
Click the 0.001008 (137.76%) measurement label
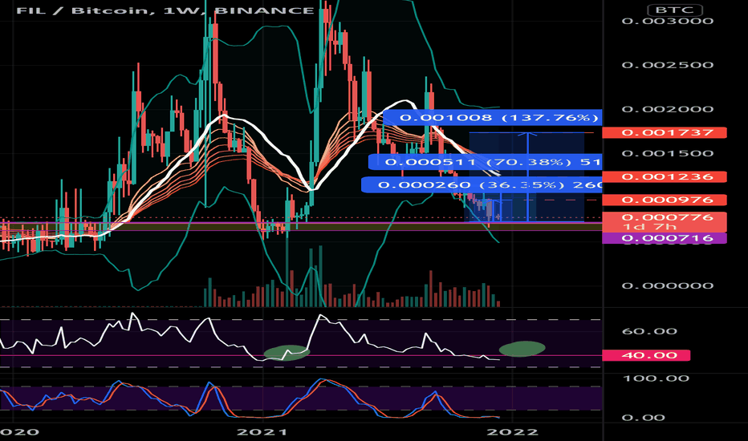pyautogui.click(x=492, y=117)
